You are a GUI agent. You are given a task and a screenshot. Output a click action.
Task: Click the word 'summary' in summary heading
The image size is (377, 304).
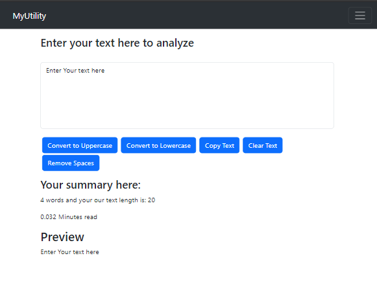89,185
